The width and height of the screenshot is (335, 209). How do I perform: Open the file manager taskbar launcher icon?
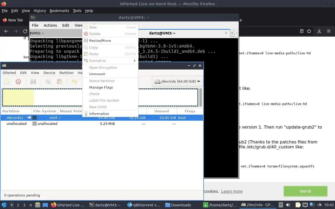[37, 205]
